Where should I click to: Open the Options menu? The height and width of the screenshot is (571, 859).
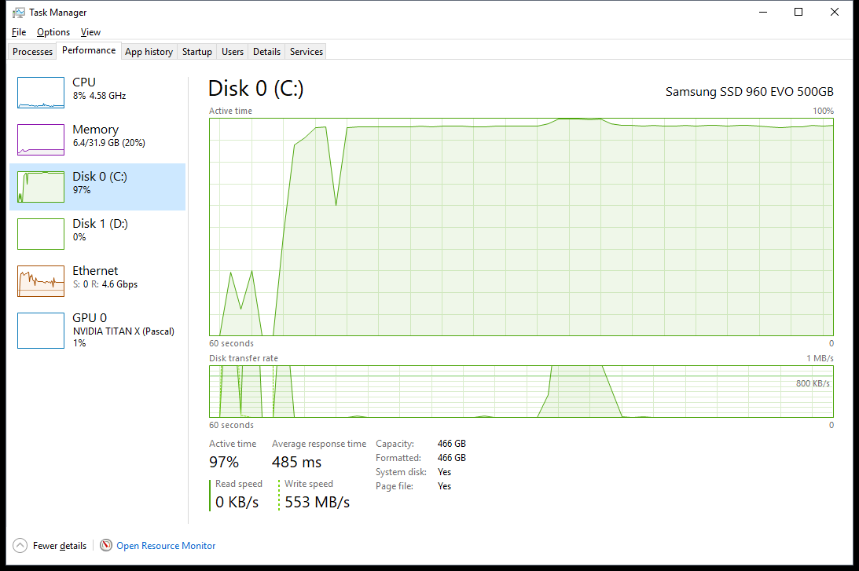[x=53, y=32]
